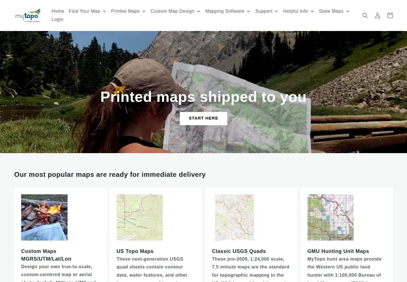Open the account user icon
The height and width of the screenshot is (282, 407).
378,16
